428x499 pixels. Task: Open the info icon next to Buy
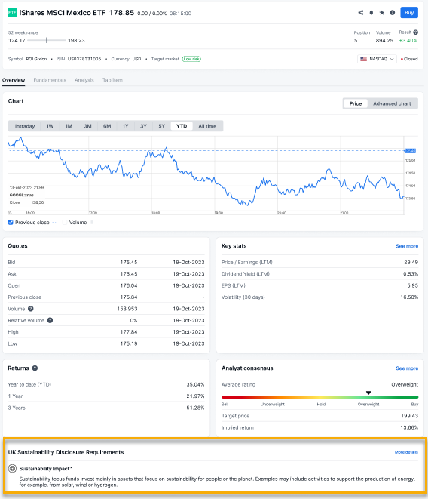tap(393, 13)
